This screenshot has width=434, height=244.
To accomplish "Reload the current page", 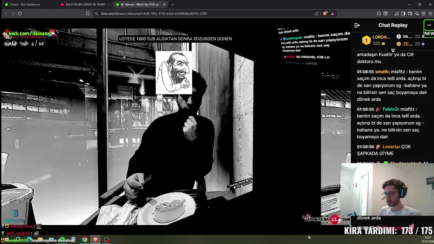I will click(x=20, y=14).
